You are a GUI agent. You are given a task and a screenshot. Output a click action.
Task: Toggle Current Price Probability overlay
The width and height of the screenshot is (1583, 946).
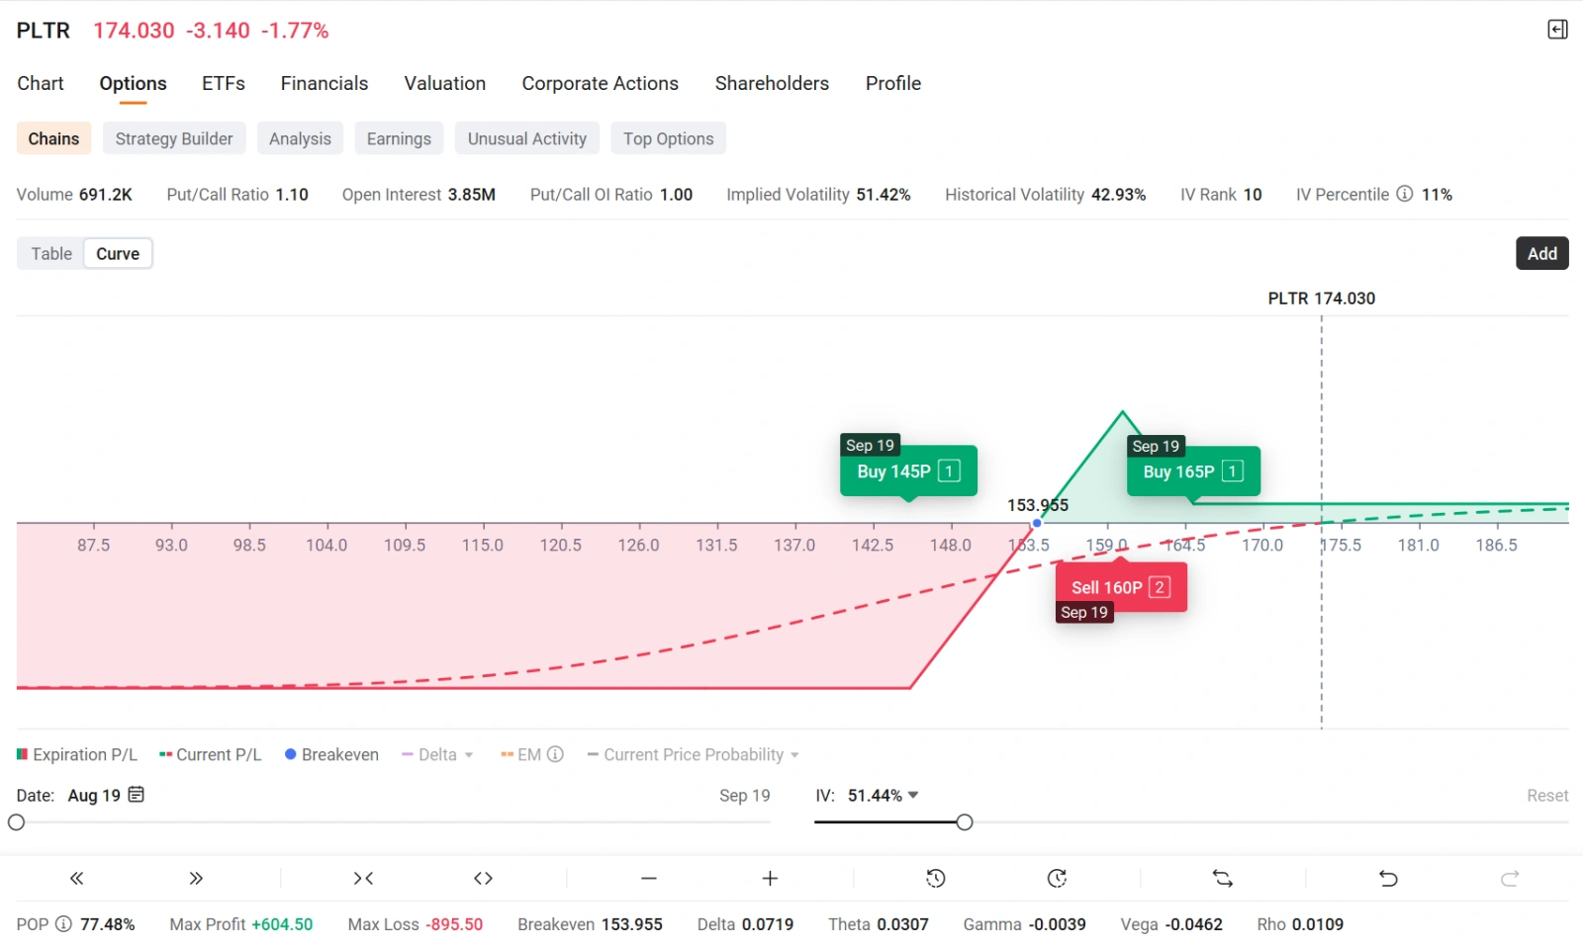pyautogui.click(x=686, y=754)
